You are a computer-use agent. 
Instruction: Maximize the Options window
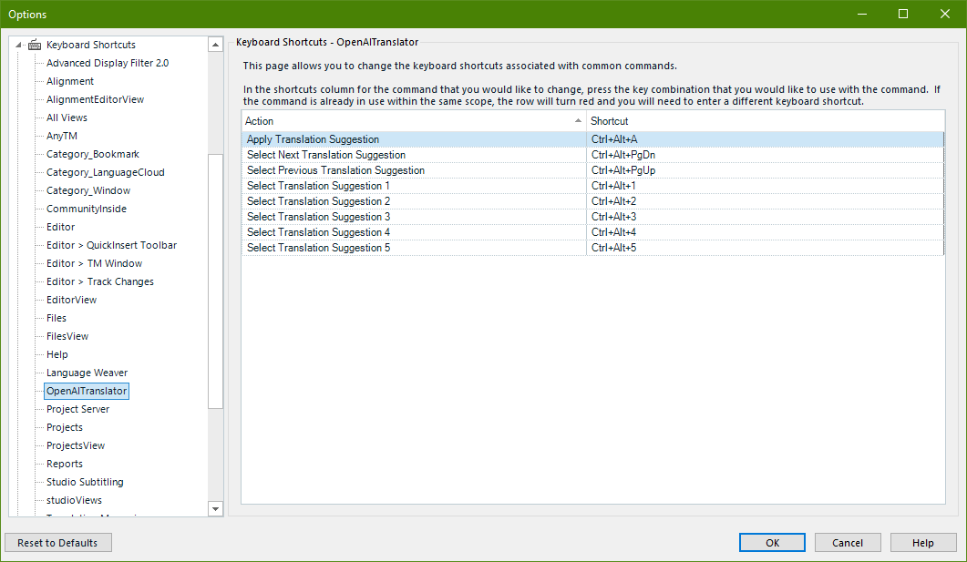pyautogui.click(x=903, y=15)
